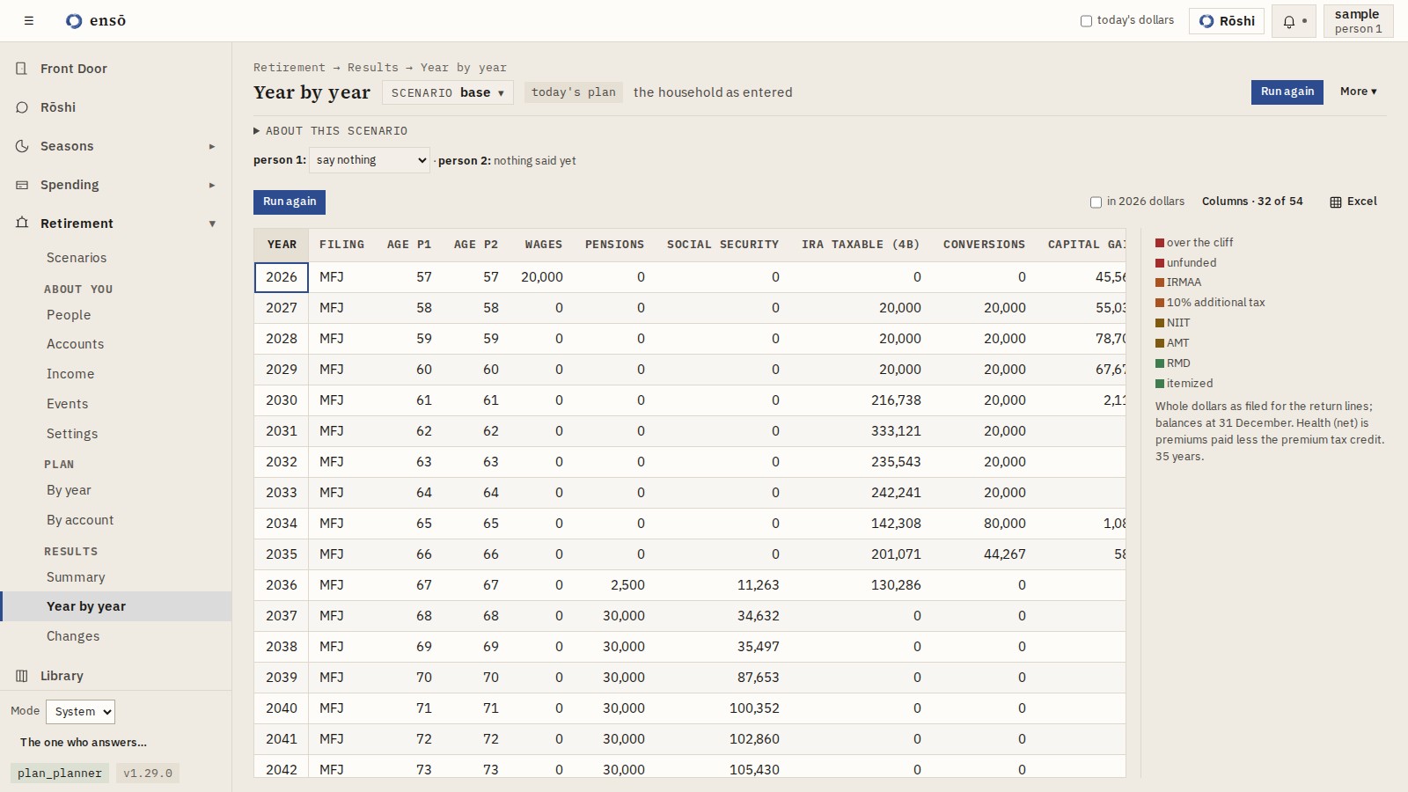Click the Library books sidebar icon
The image size is (1408, 792).
tap(22, 676)
